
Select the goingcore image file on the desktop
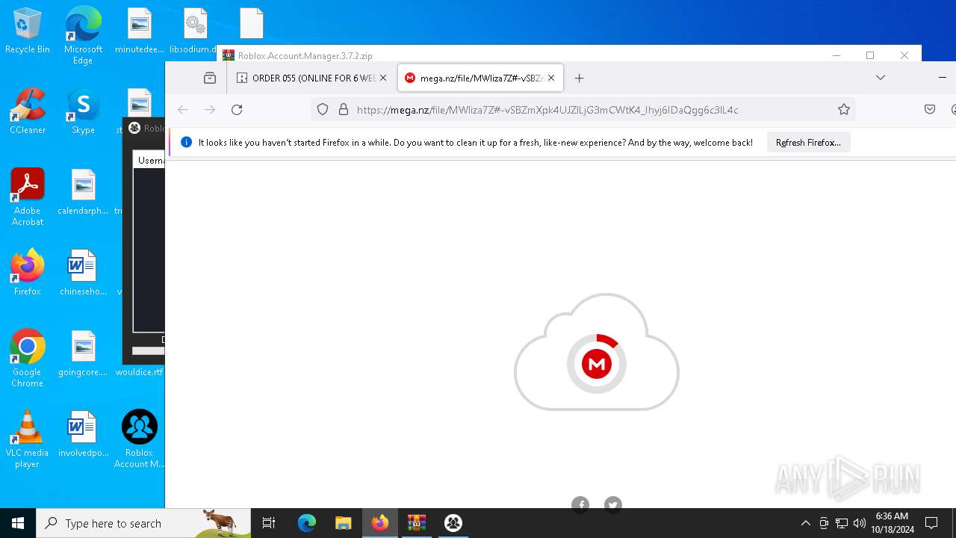[x=83, y=354]
